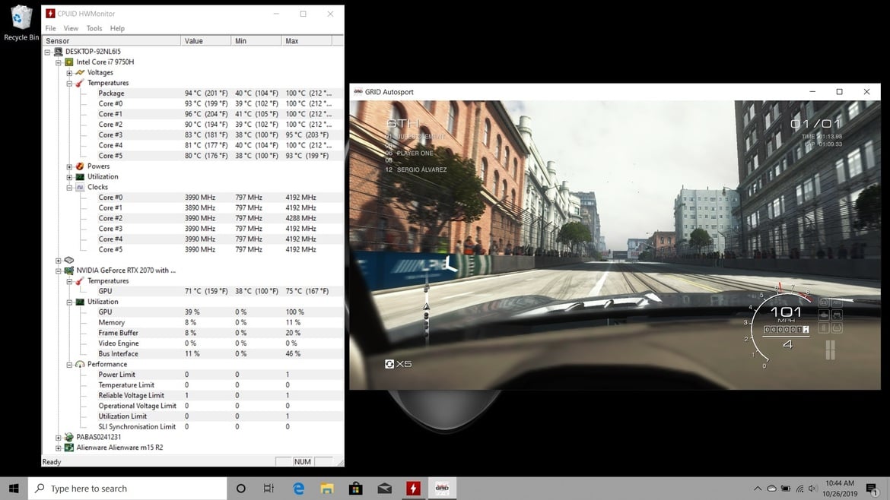Collapse the Clocks node
890x500 pixels.
tap(69, 188)
